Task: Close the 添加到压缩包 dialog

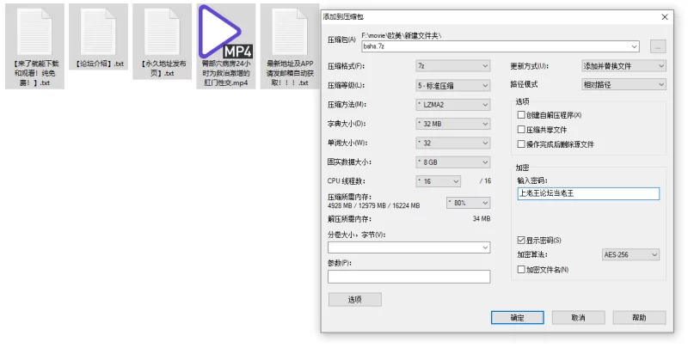Action: point(664,17)
